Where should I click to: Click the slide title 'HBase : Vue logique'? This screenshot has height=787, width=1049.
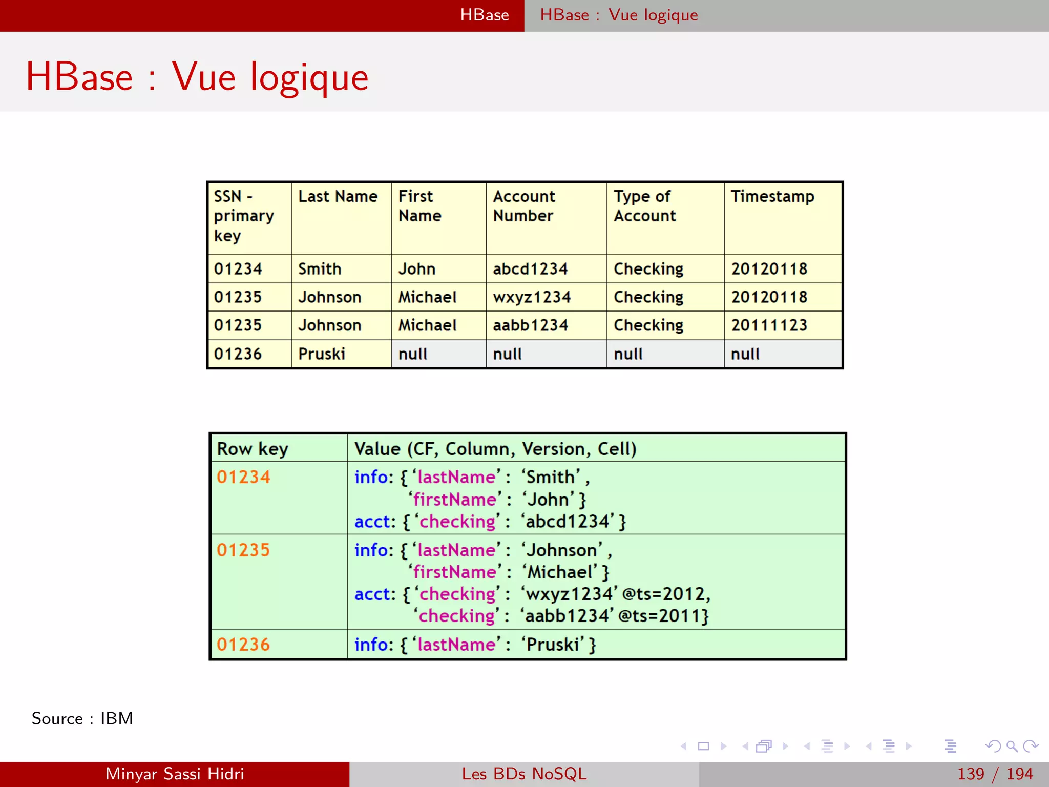point(197,77)
